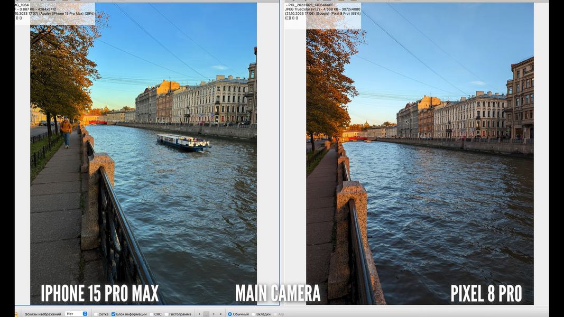Open the 'Эскизы изображений' dropdown set to 'Нет'
This screenshot has height=317, width=564.
pyautogui.click(x=77, y=314)
